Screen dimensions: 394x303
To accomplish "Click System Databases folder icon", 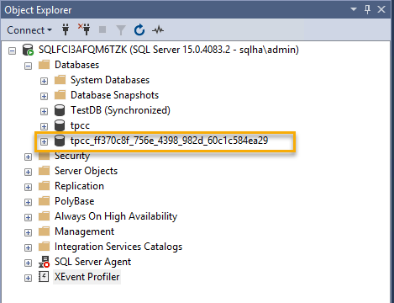I will click(60, 80).
